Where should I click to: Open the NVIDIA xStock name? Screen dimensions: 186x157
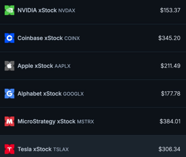tap(37, 10)
